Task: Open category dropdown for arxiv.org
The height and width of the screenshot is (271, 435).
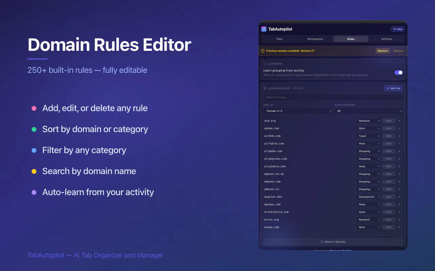Action: point(369,220)
